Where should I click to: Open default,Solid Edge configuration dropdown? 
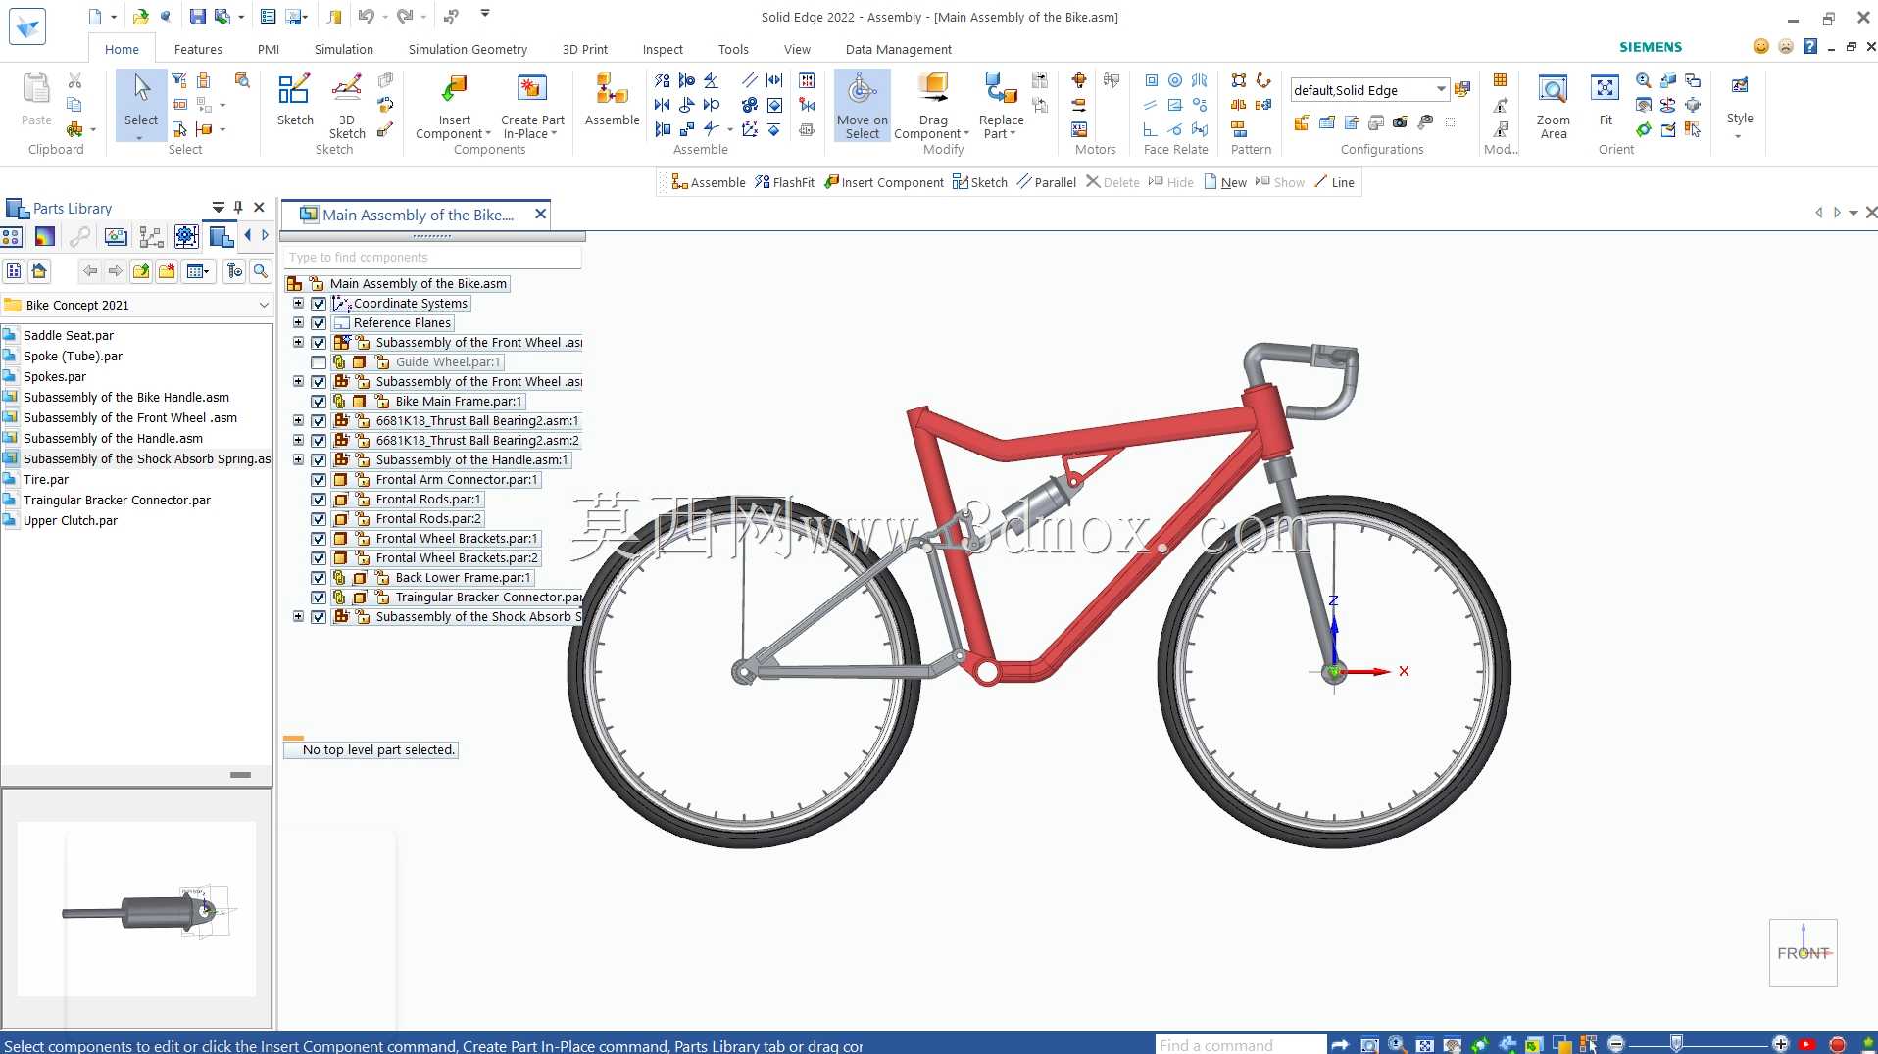click(x=1441, y=90)
